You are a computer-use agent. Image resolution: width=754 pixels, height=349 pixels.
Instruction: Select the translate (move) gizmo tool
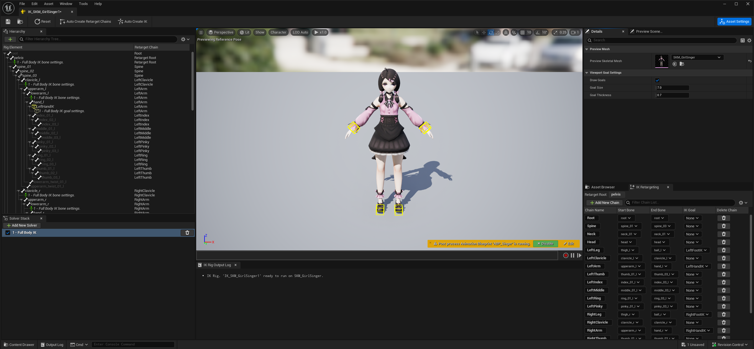click(484, 32)
